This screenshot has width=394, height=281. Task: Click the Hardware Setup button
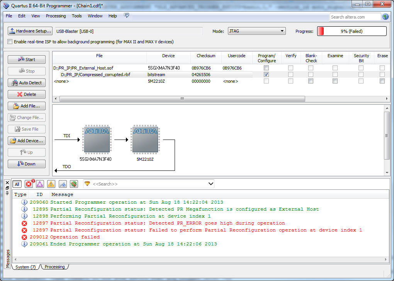click(x=30, y=31)
